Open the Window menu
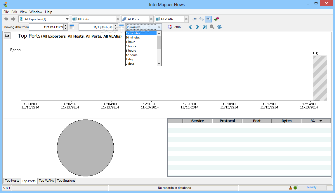Image resolution: width=335 pixels, height=193 pixels. point(36,12)
